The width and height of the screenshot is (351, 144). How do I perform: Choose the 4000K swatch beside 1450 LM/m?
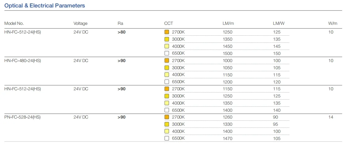click(x=166, y=46)
